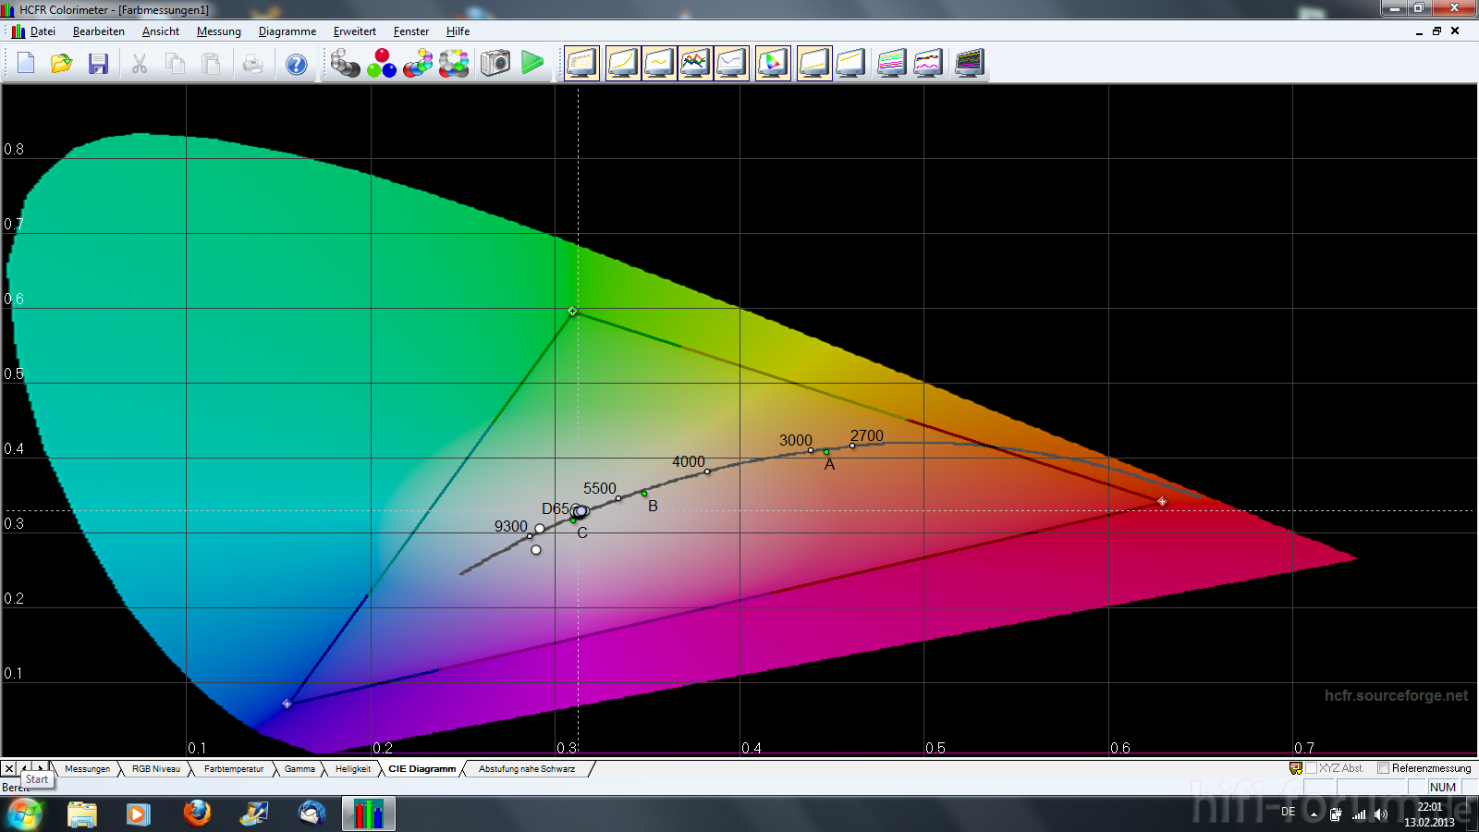The width and height of the screenshot is (1479, 832).
Task: Create new document with blank page icon
Action: point(26,64)
